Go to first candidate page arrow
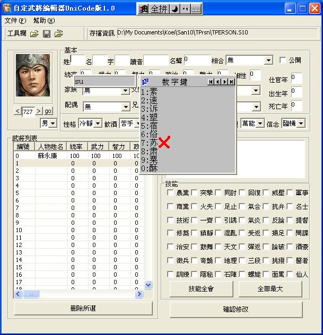 click(x=211, y=82)
